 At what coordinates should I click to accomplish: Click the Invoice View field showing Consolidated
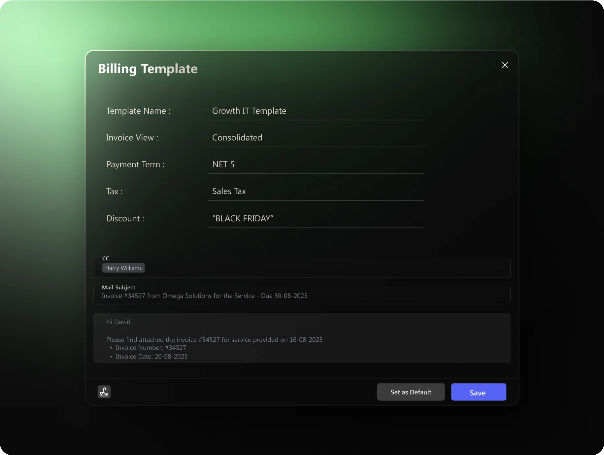[x=315, y=138]
